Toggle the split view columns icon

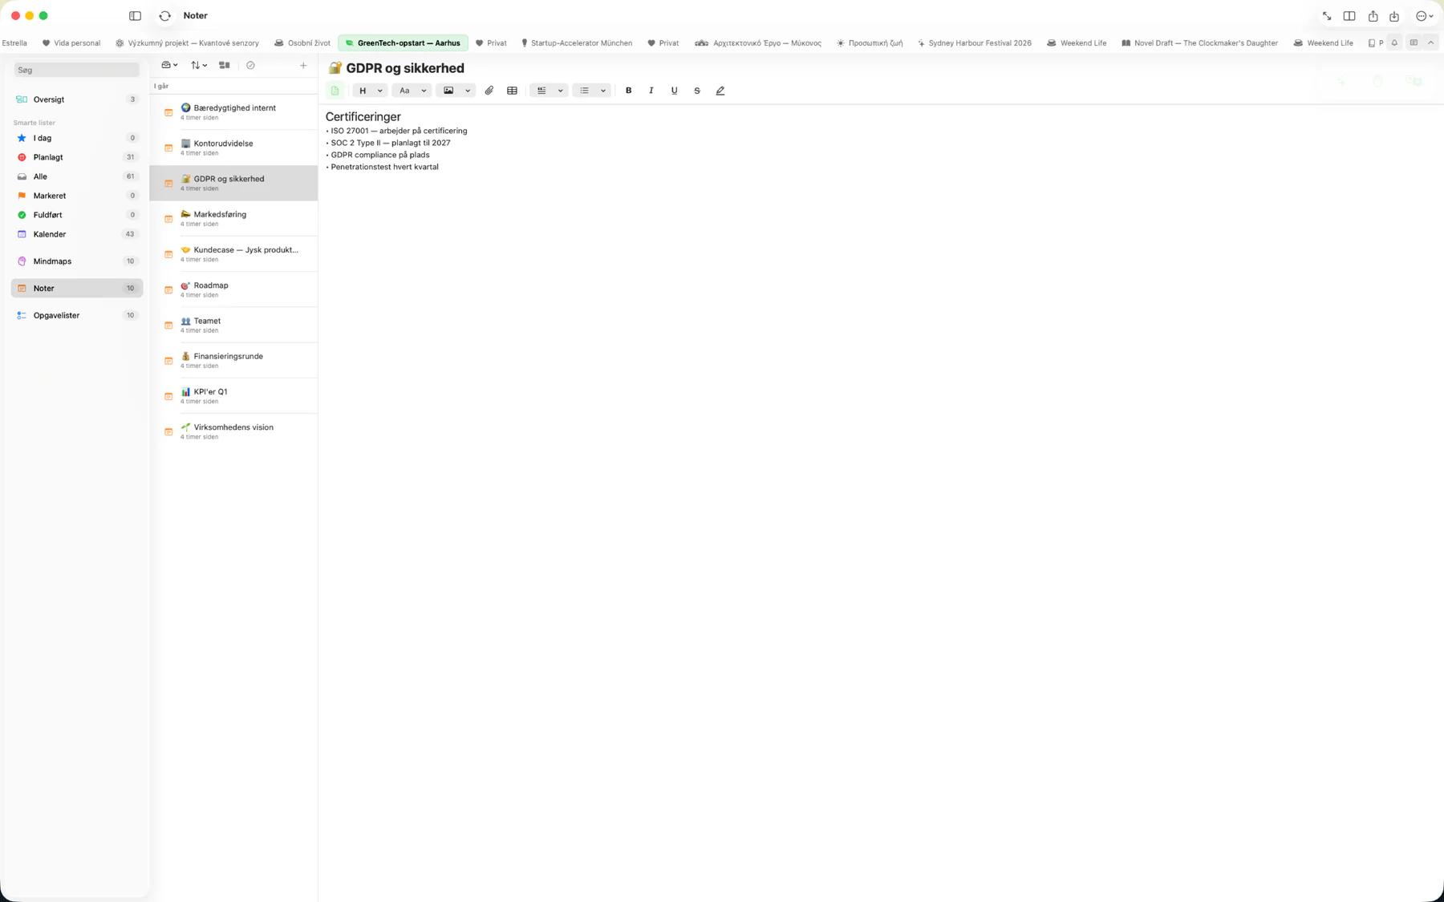1349,16
